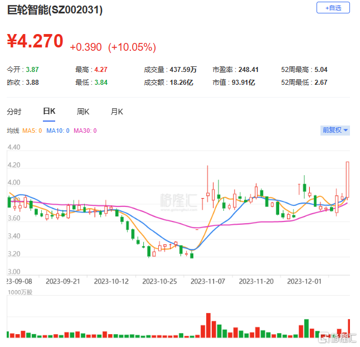360x347 pixels.
Task: Click the 最低 value 3.84
Action: (101, 83)
